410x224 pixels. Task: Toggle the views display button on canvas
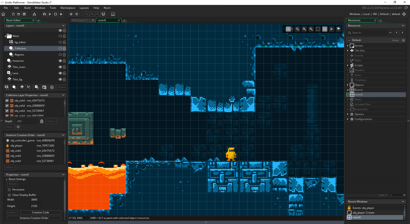325,29
